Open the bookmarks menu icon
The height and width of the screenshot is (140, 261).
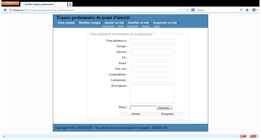pos(255,10)
